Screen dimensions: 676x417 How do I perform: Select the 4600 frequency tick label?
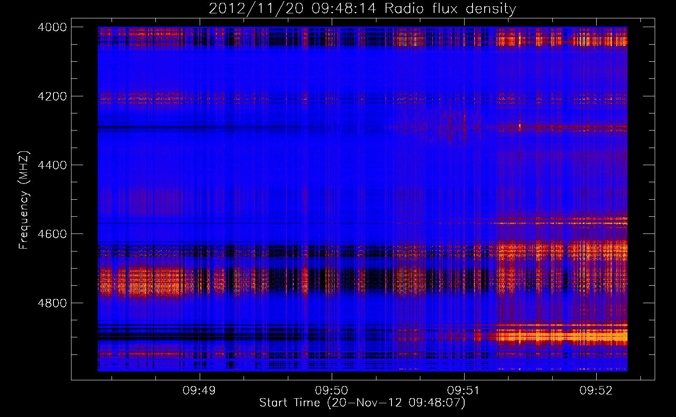(52, 234)
